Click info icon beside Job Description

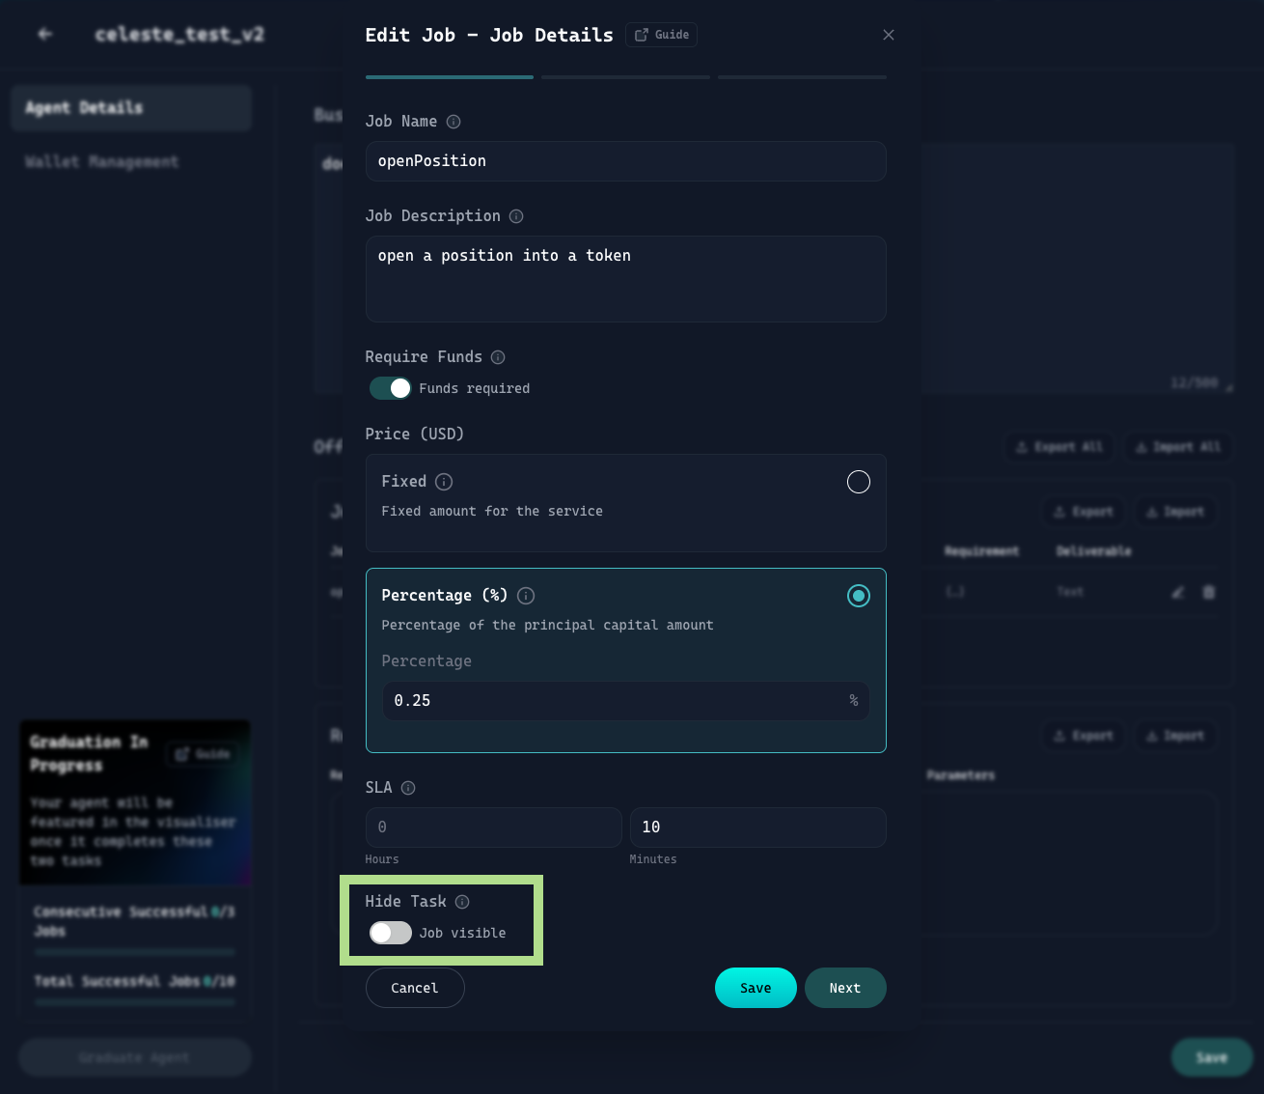coord(516,216)
